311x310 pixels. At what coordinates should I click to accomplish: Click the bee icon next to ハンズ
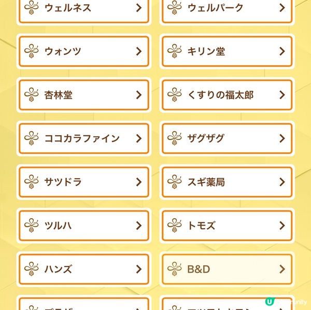tap(31, 269)
